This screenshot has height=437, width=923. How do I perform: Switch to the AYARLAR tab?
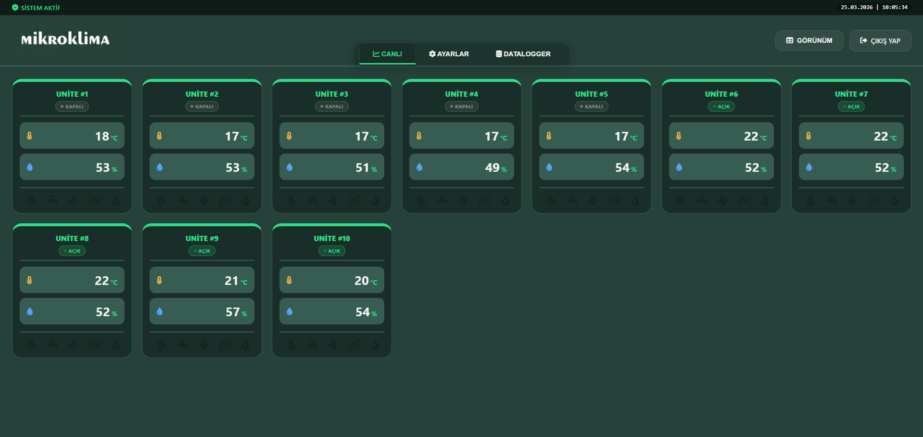point(448,54)
